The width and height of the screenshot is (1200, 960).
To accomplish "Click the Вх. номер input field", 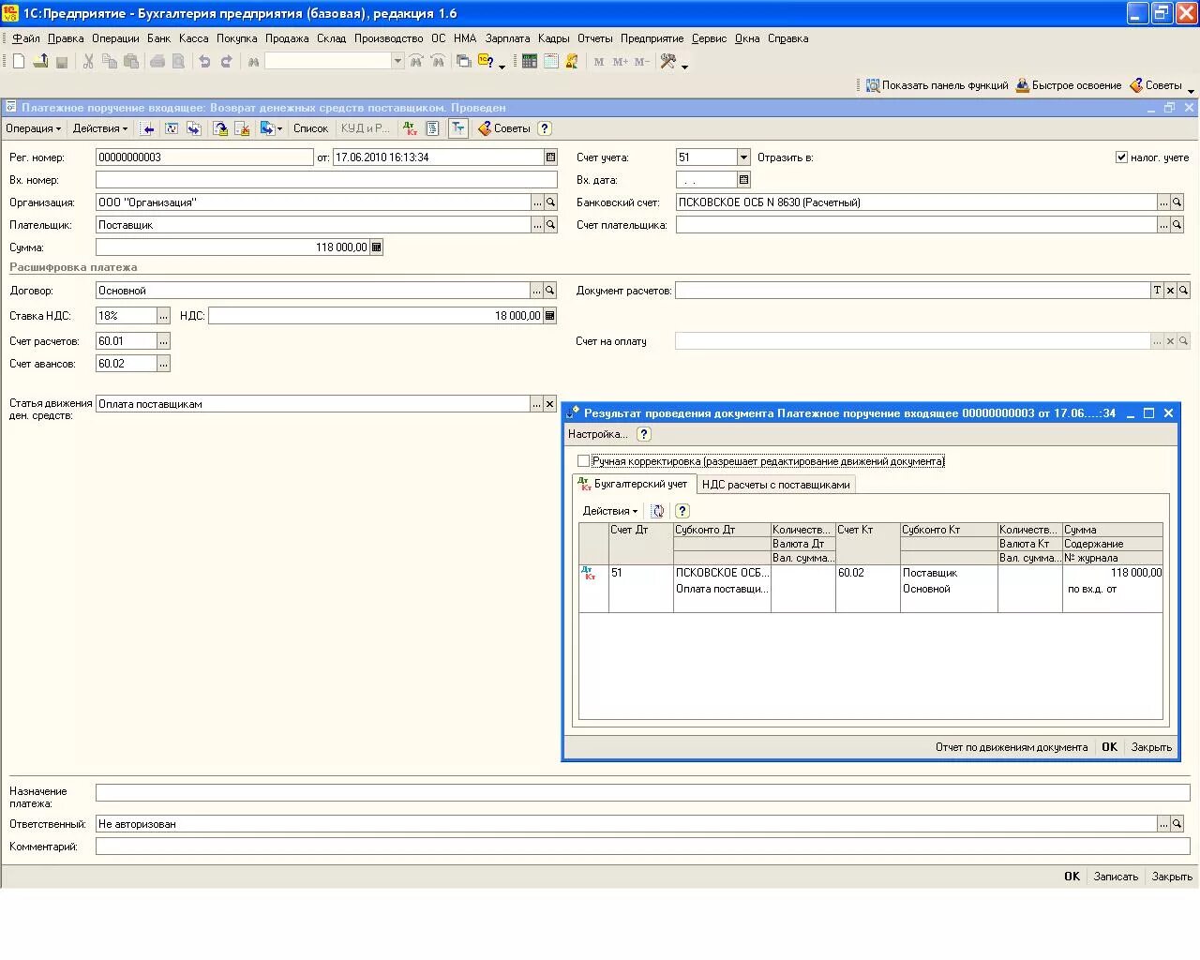I will pyautogui.click(x=326, y=180).
